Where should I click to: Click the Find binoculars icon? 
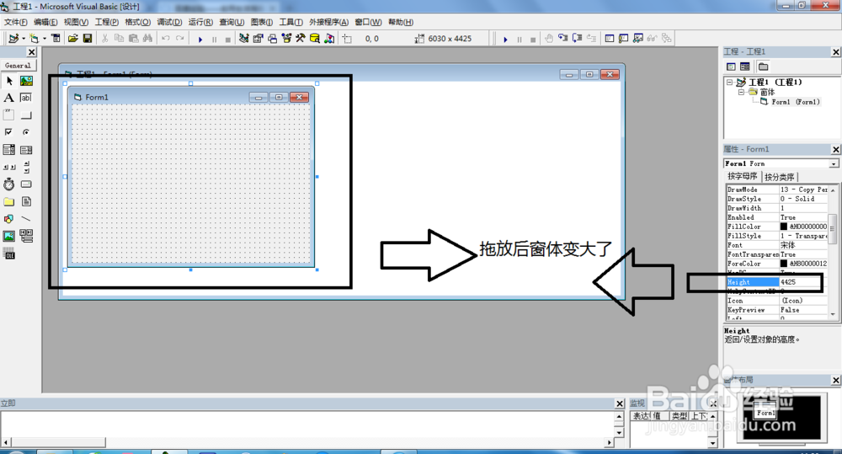tap(147, 38)
